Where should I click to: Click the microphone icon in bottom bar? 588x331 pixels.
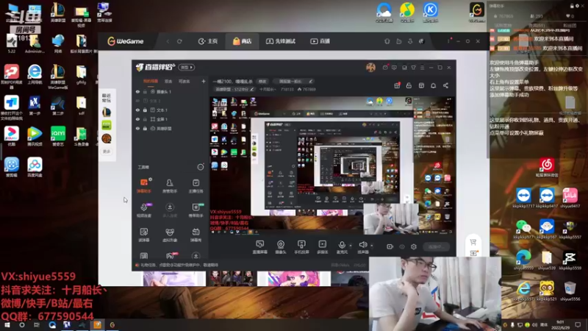click(x=342, y=245)
